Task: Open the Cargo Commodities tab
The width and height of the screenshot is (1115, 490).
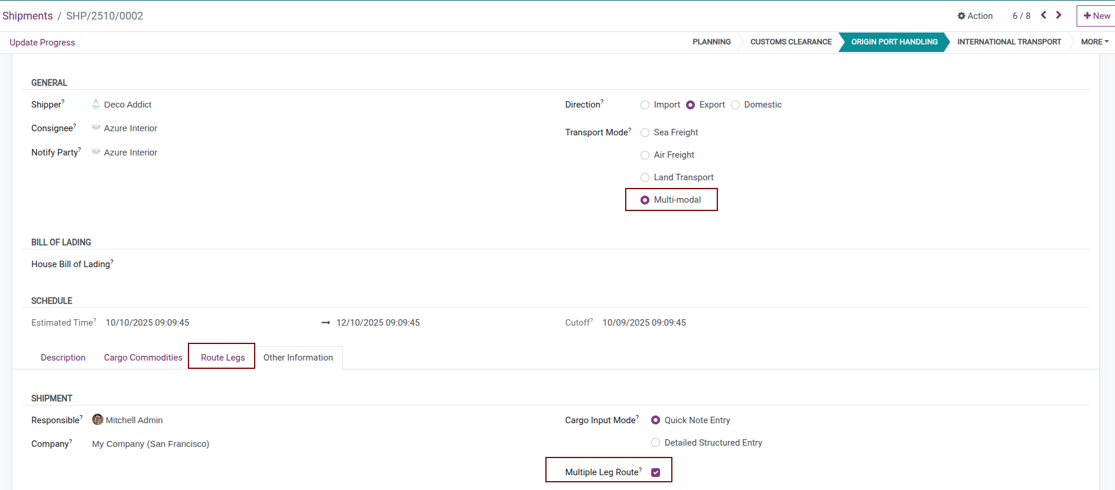Action: coord(143,358)
